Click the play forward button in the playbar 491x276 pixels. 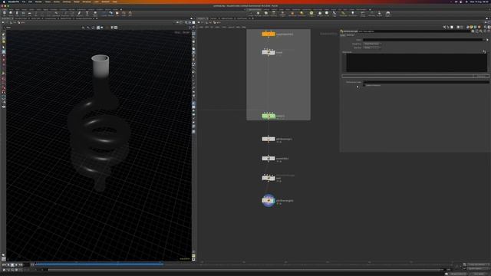[16, 264]
